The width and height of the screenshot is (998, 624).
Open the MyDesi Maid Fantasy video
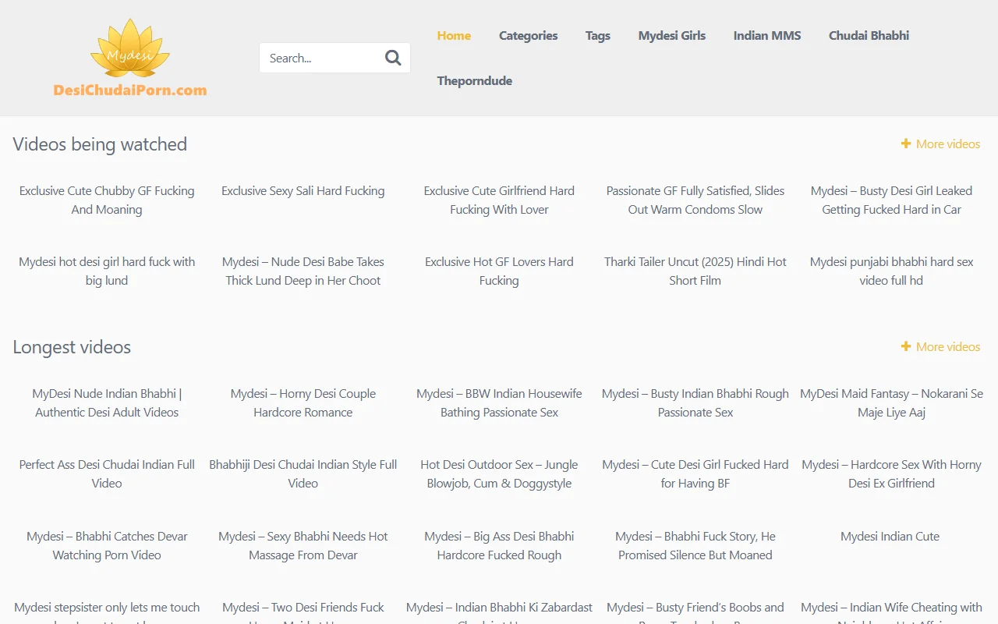891,402
